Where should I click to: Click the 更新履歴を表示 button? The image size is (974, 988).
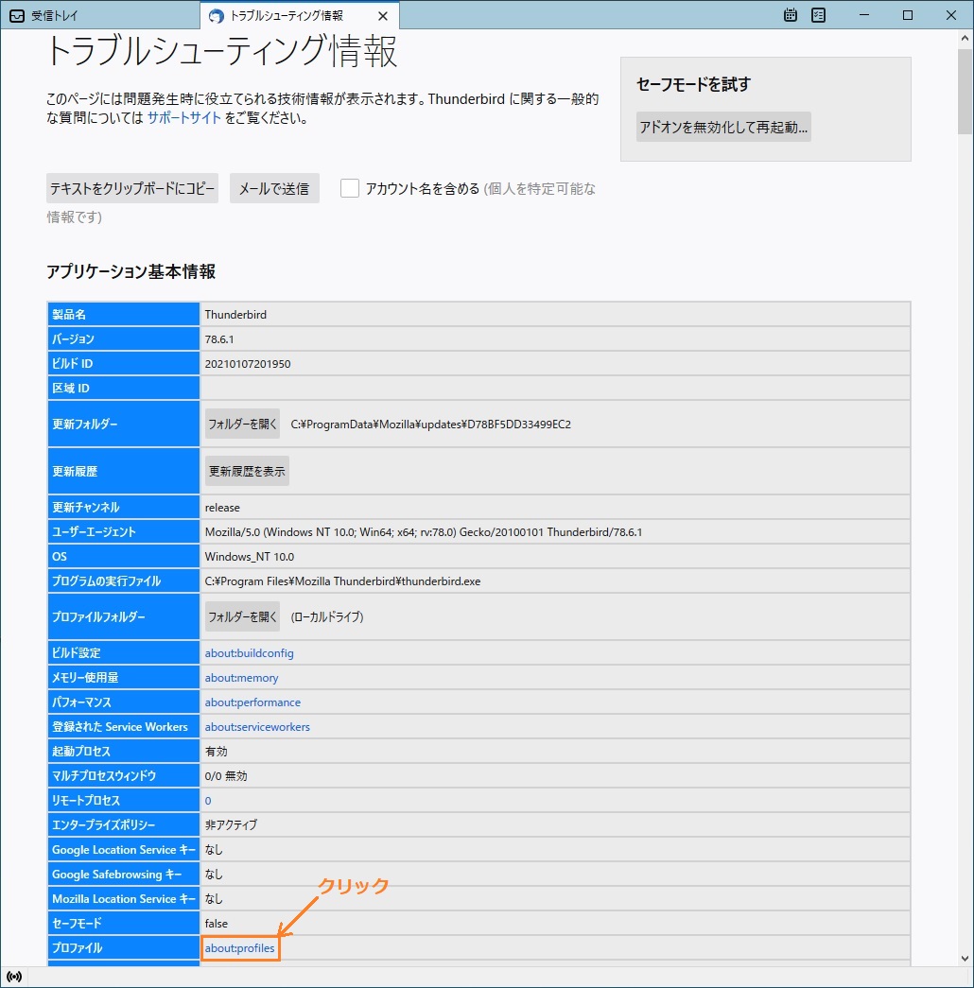(x=247, y=471)
